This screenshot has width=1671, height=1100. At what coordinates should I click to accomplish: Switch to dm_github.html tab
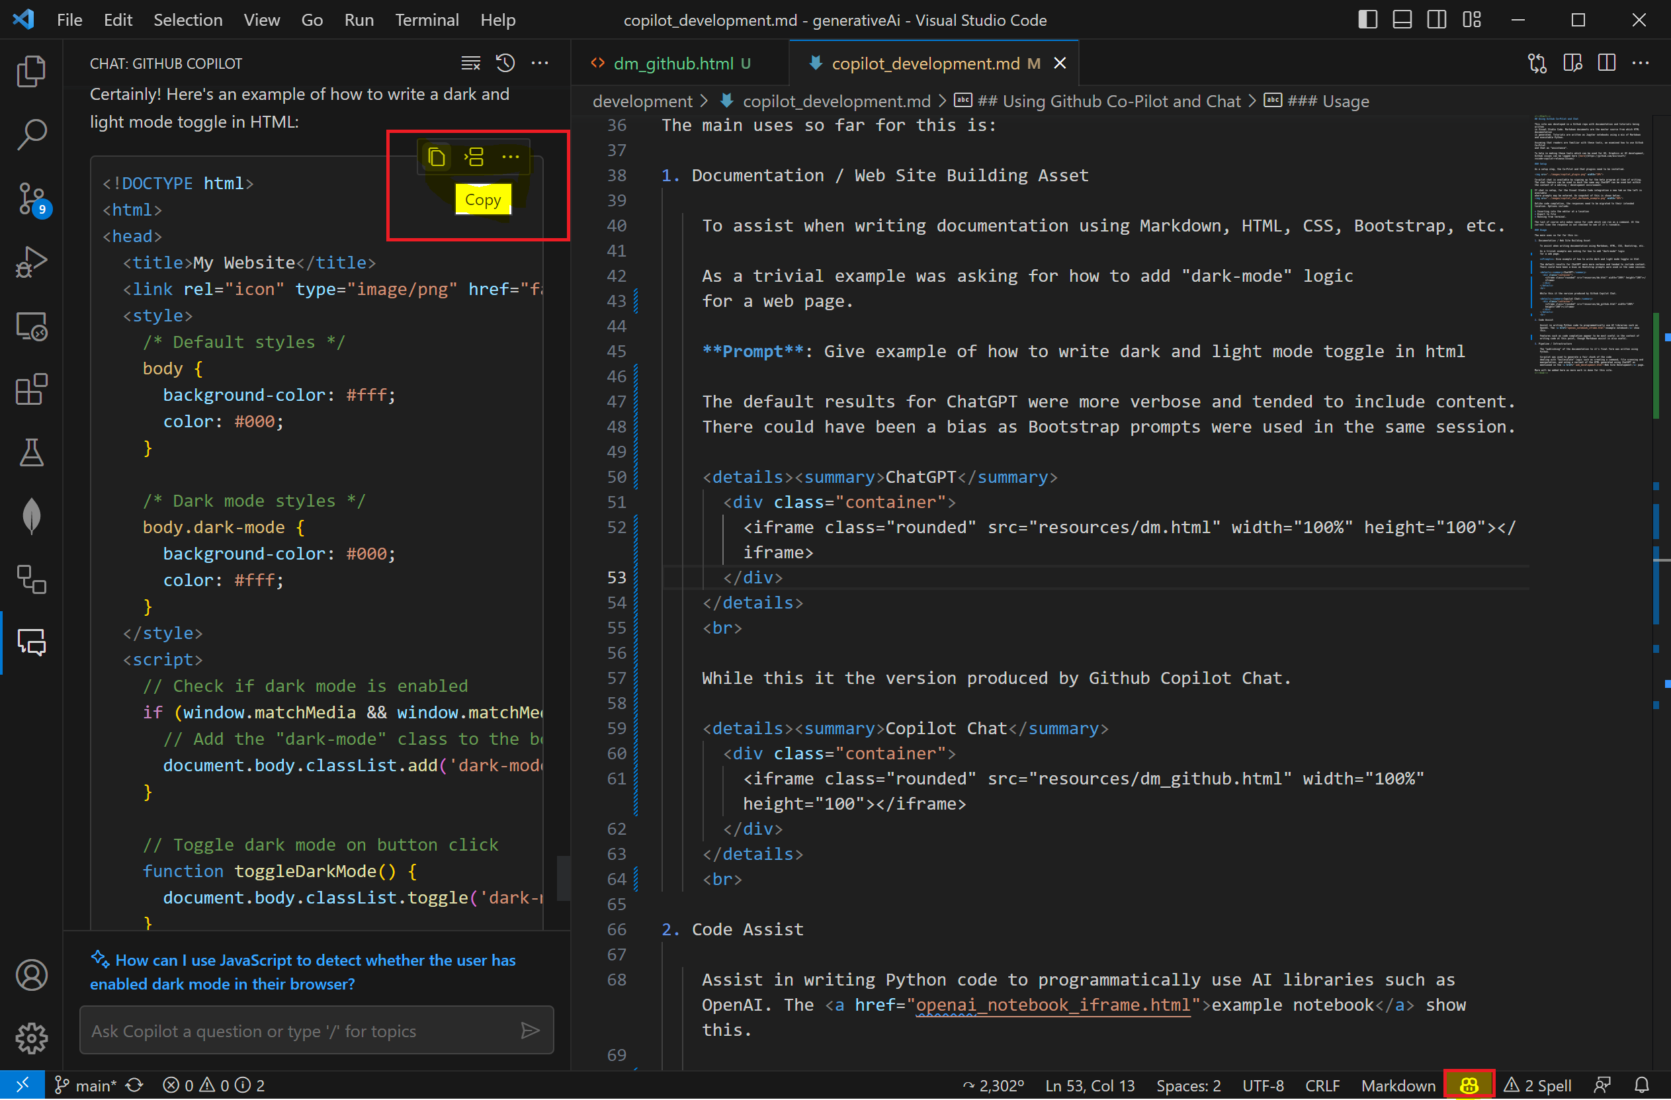(679, 63)
